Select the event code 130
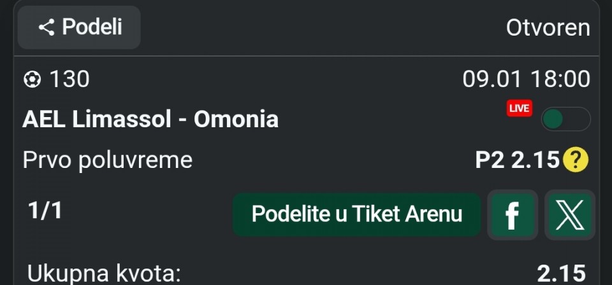Viewport: 612px width, 285px height. 69,80
